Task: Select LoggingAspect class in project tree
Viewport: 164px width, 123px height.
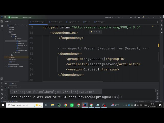Action: 22,46
